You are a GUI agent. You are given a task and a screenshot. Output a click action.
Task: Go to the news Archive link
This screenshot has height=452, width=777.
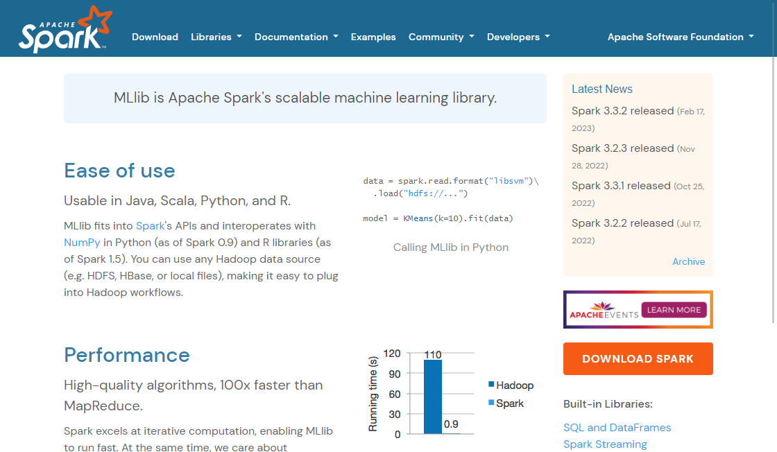coord(688,261)
